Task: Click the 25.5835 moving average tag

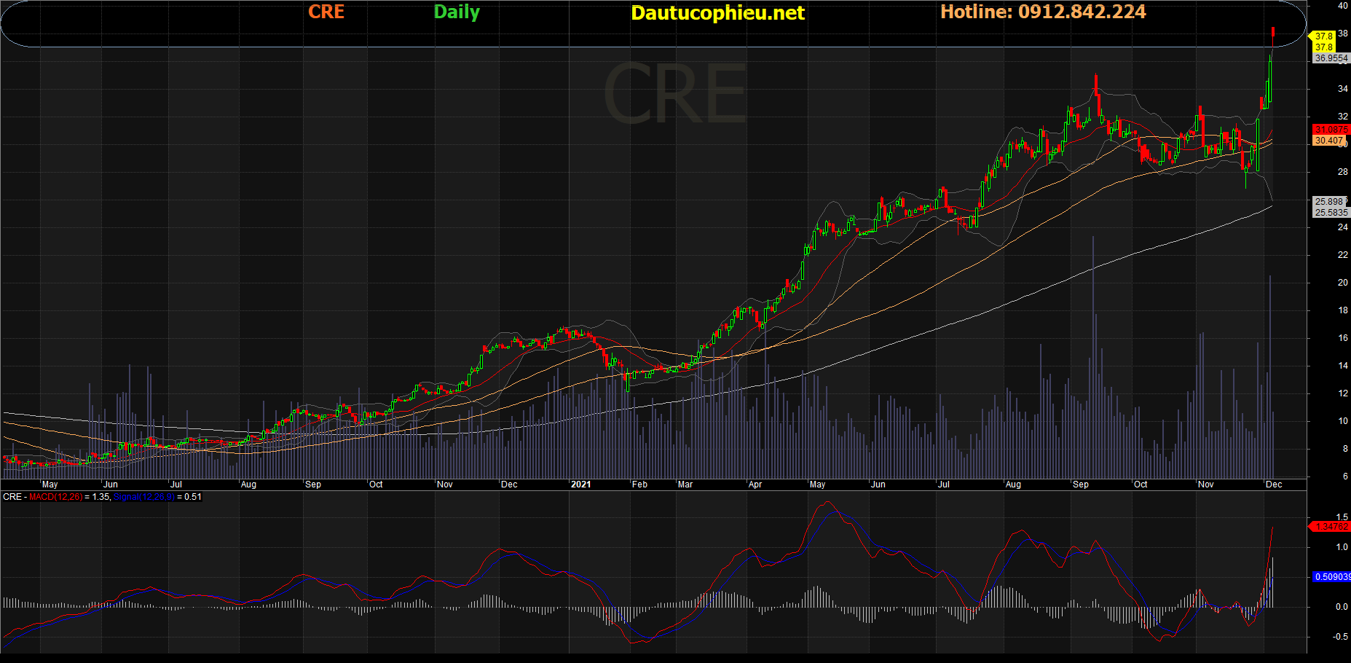Action: pos(1331,213)
